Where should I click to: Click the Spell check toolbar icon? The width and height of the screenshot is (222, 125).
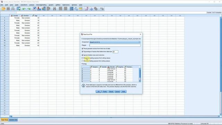[102, 9]
